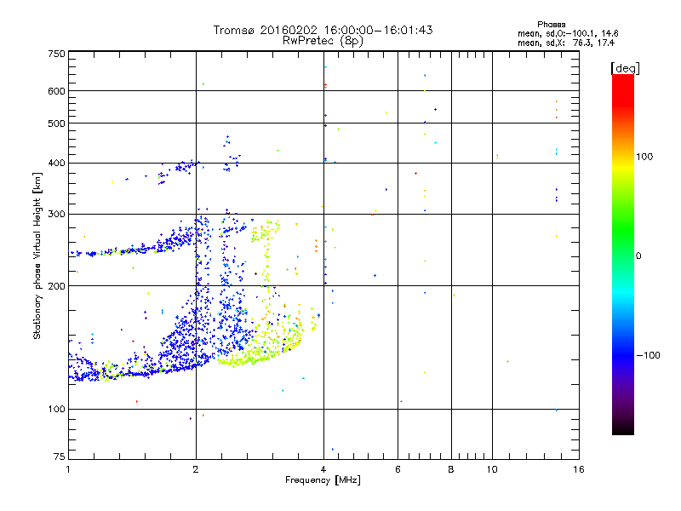Click the colorbar '0' tick label
The height and width of the screenshot is (511, 681).
(x=638, y=256)
